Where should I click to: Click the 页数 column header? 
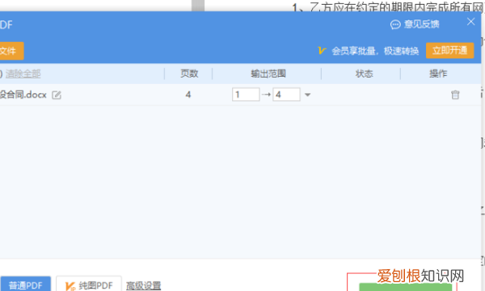(189, 74)
